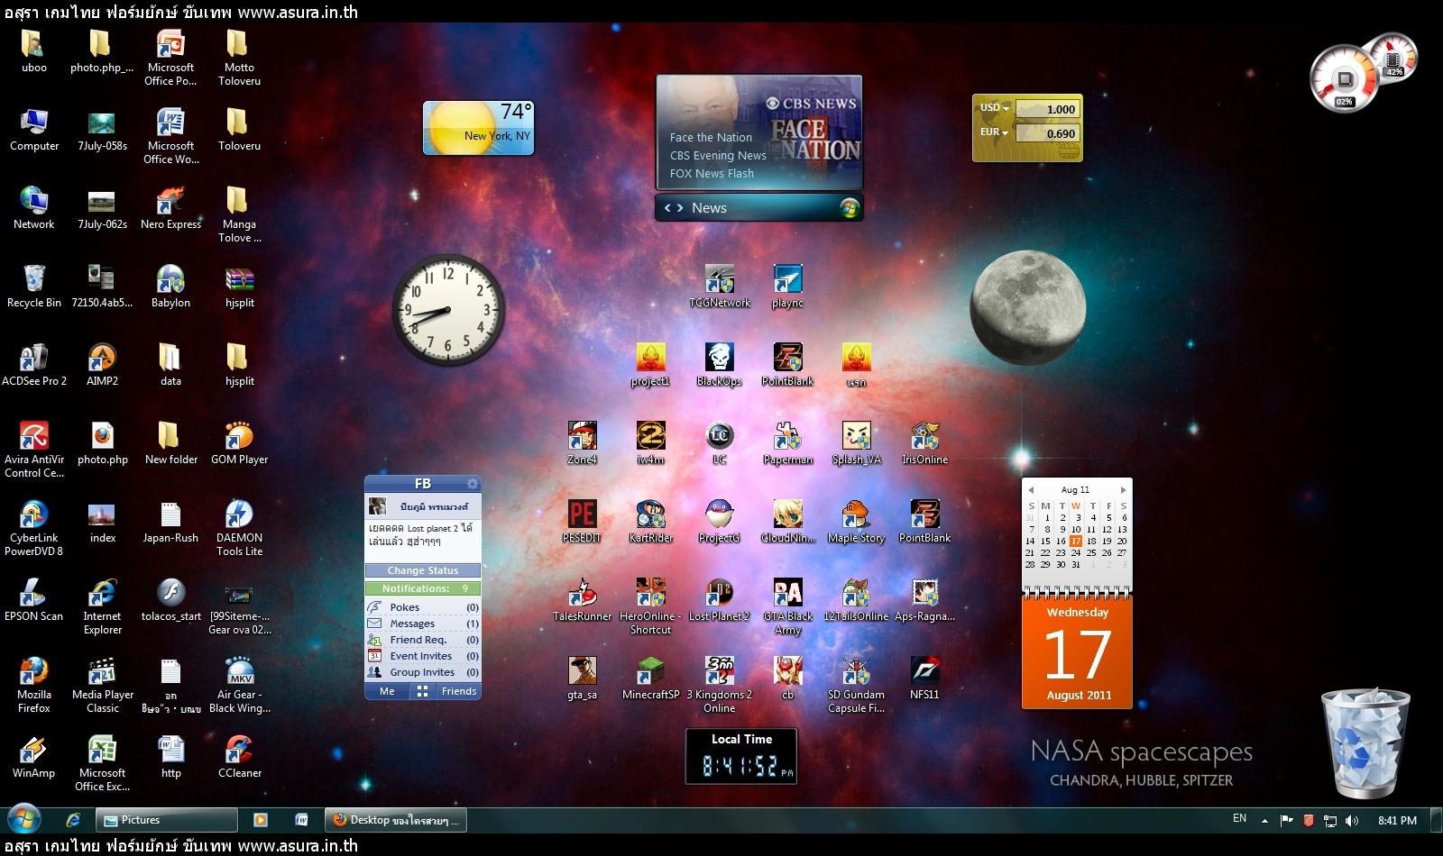Screen dimensions: 1443x856
Task: Go to previous month in calendar gadget
Action: 1031,490
